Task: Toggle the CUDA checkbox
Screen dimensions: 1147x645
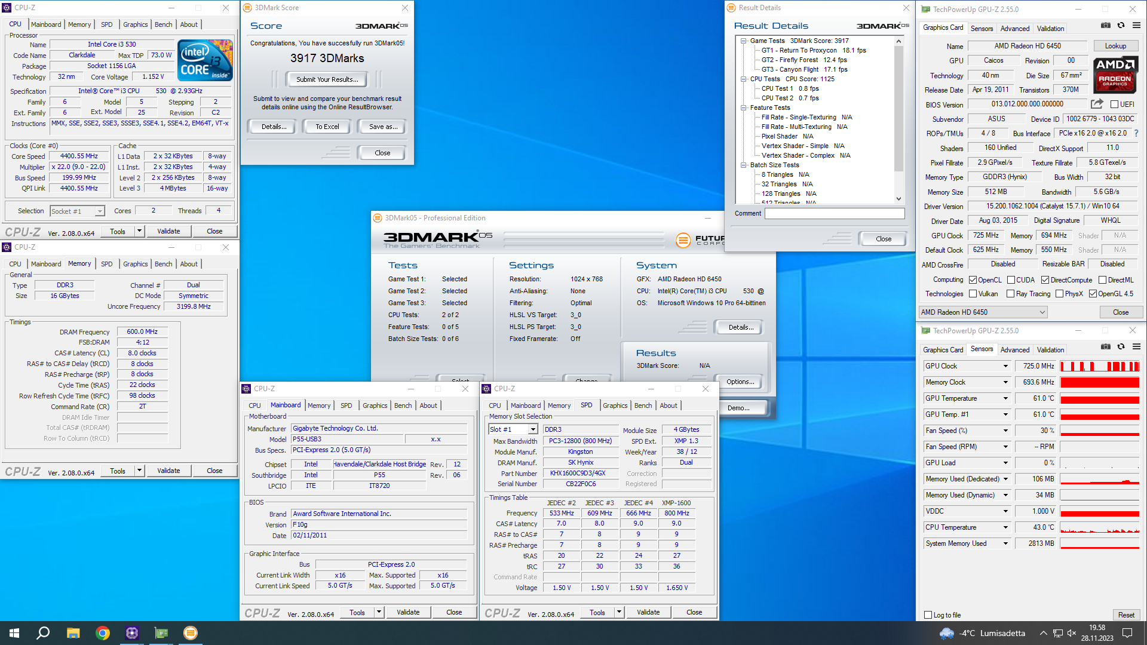Action: tap(1011, 280)
